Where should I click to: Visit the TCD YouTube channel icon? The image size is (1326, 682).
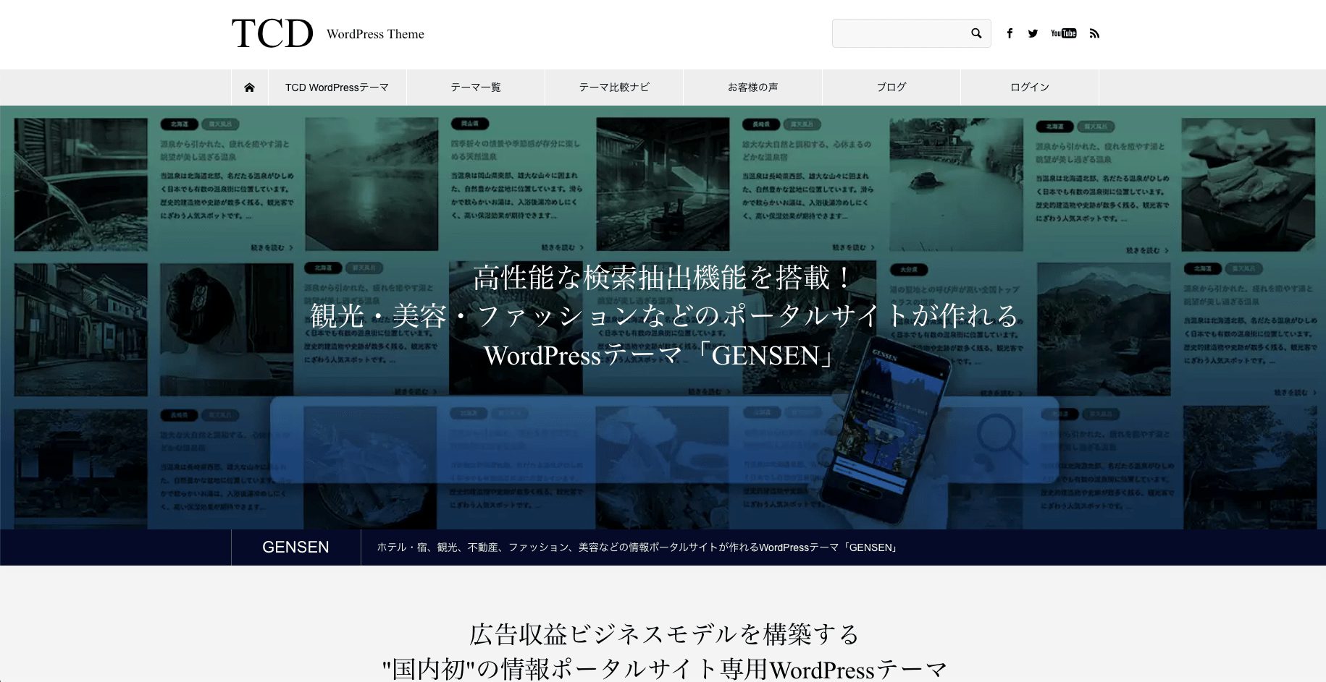click(1062, 33)
